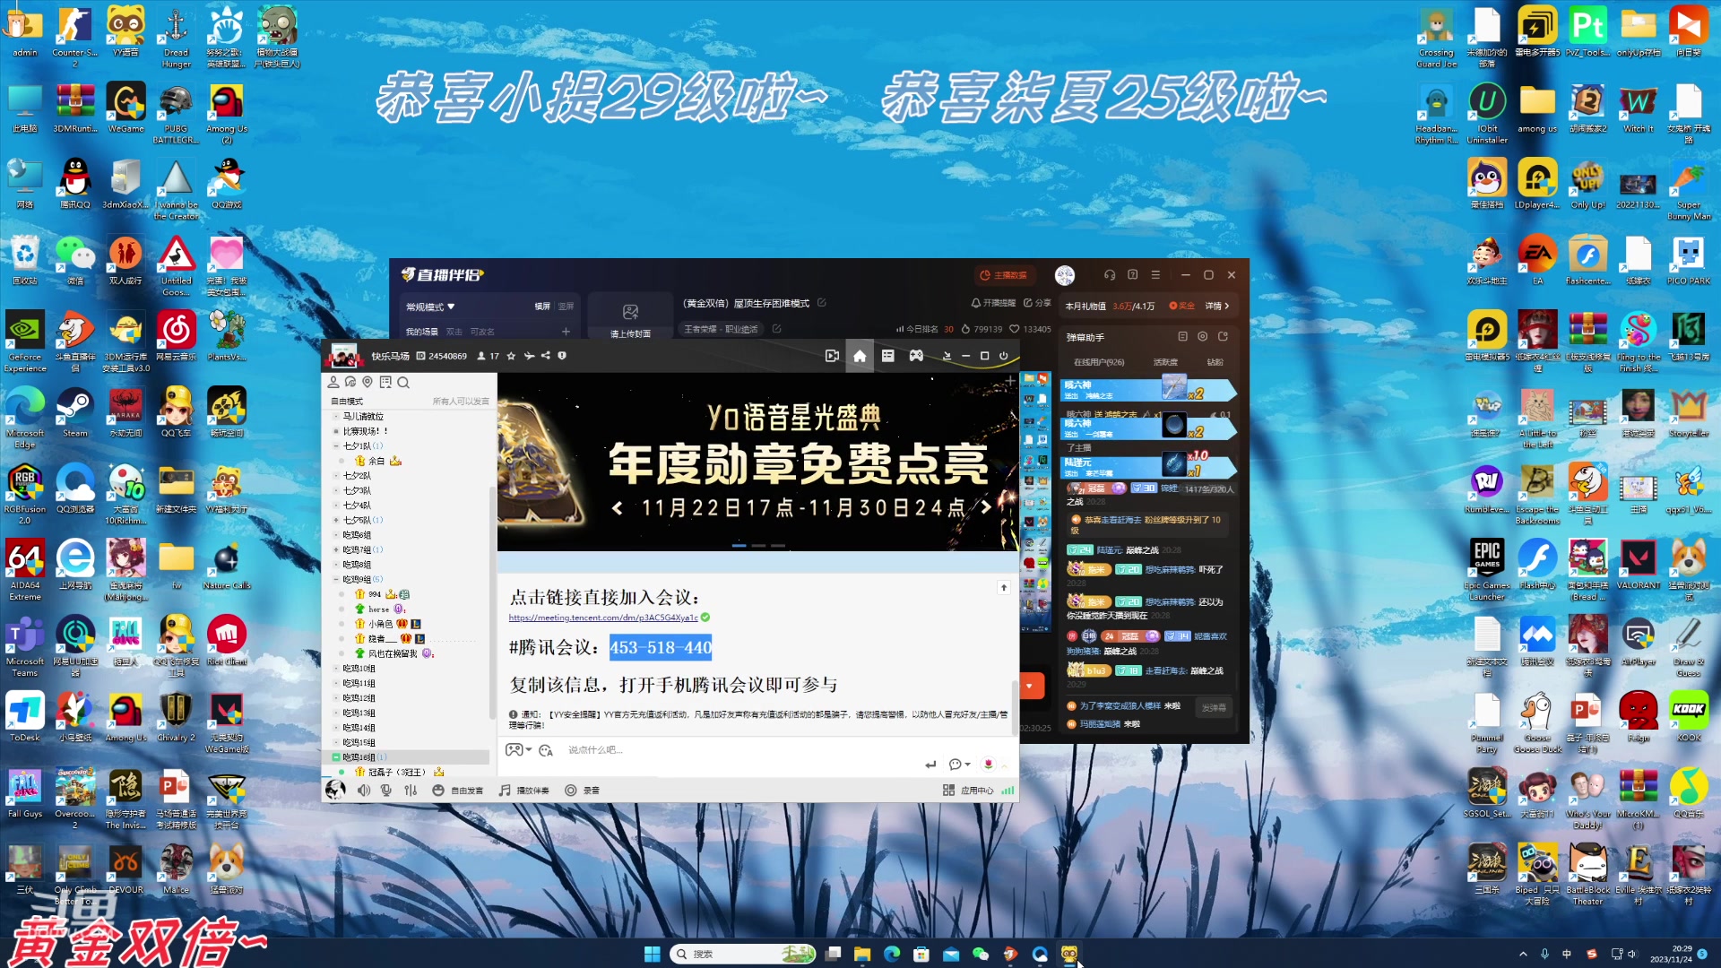Click the record 录音 button in YY
1721x968 pixels.
pyautogui.click(x=582, y=791)
